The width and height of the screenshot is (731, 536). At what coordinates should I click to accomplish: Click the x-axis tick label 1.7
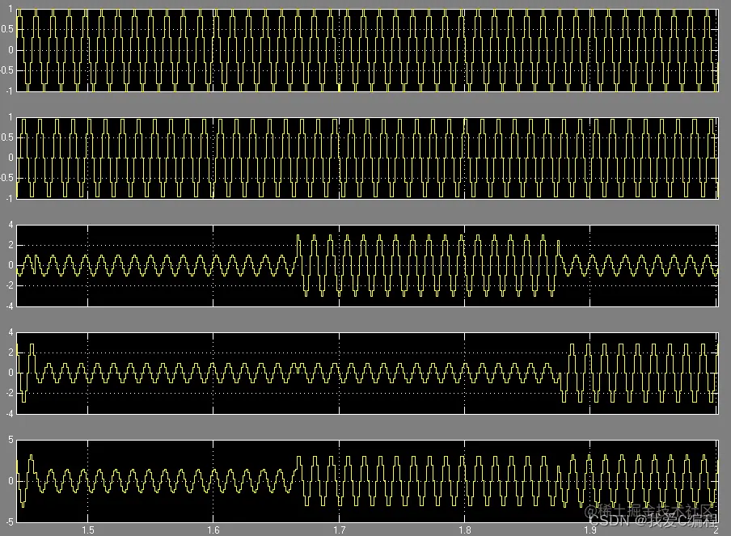click(x=340, y=530)
